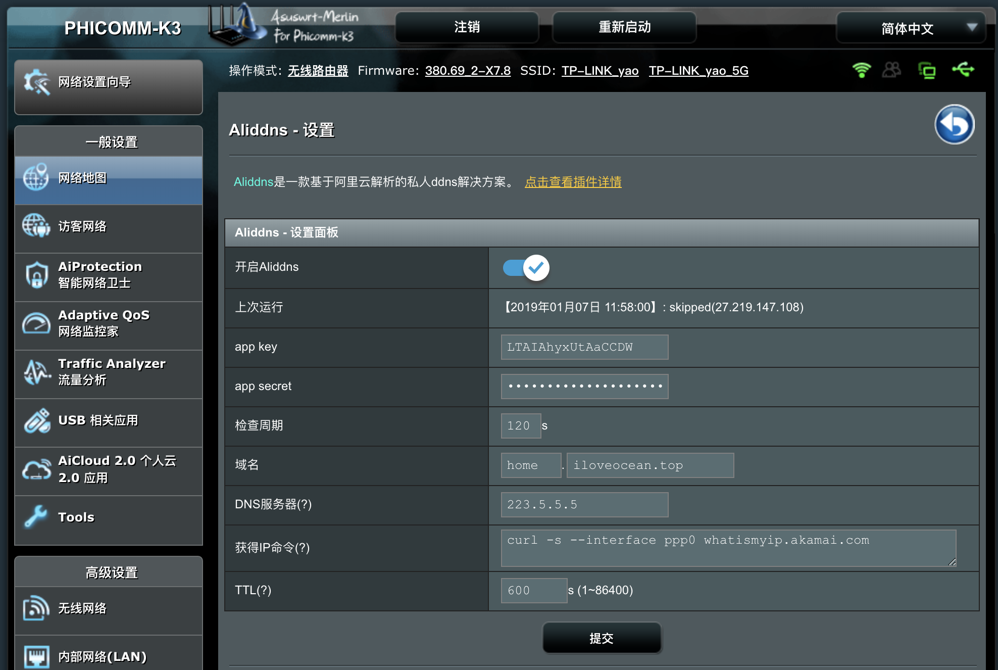Click the network setup wizard icon

coord(37,82)
